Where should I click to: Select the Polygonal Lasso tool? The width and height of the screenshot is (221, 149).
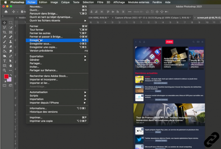pyautogui.click(x=4, y=28)
